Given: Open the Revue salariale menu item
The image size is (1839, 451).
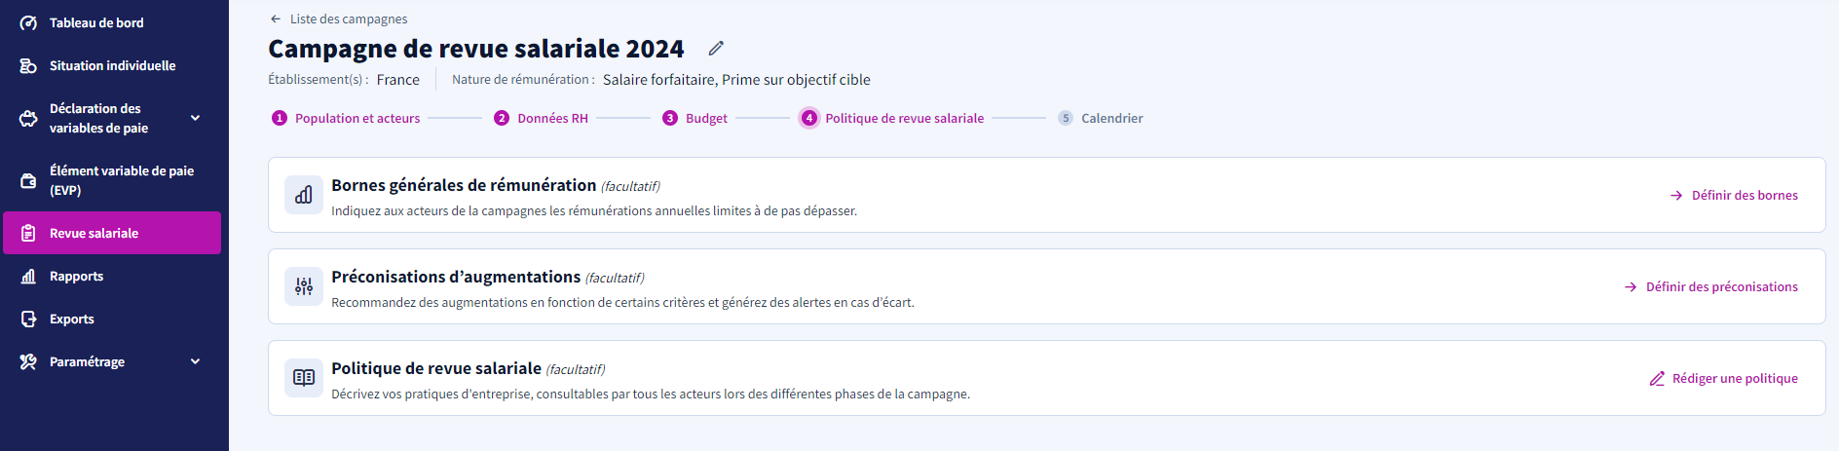Looking at the screenshot, I should click(112, 233).
